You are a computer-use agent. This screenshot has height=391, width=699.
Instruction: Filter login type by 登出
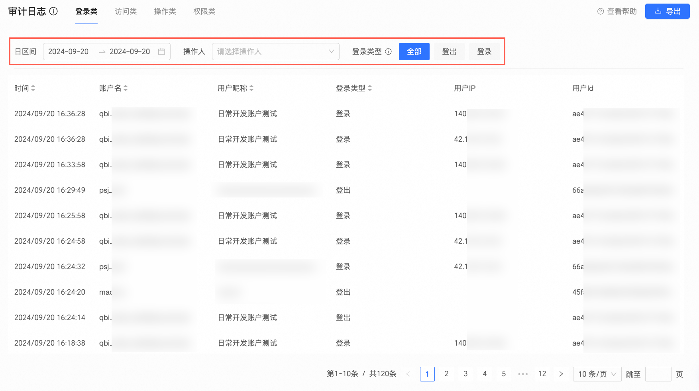click(x=449, y=52)
